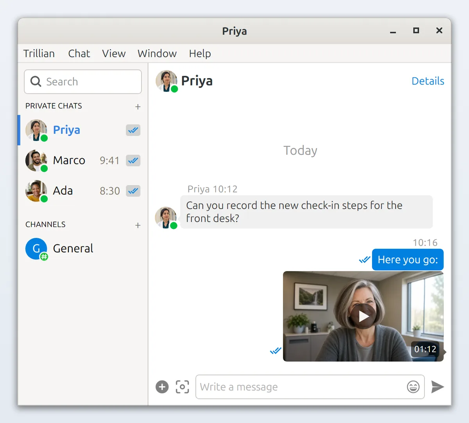This screenshot has width=469, height=423.
Task: Open the emoji picker
Action: pos(413,387)
